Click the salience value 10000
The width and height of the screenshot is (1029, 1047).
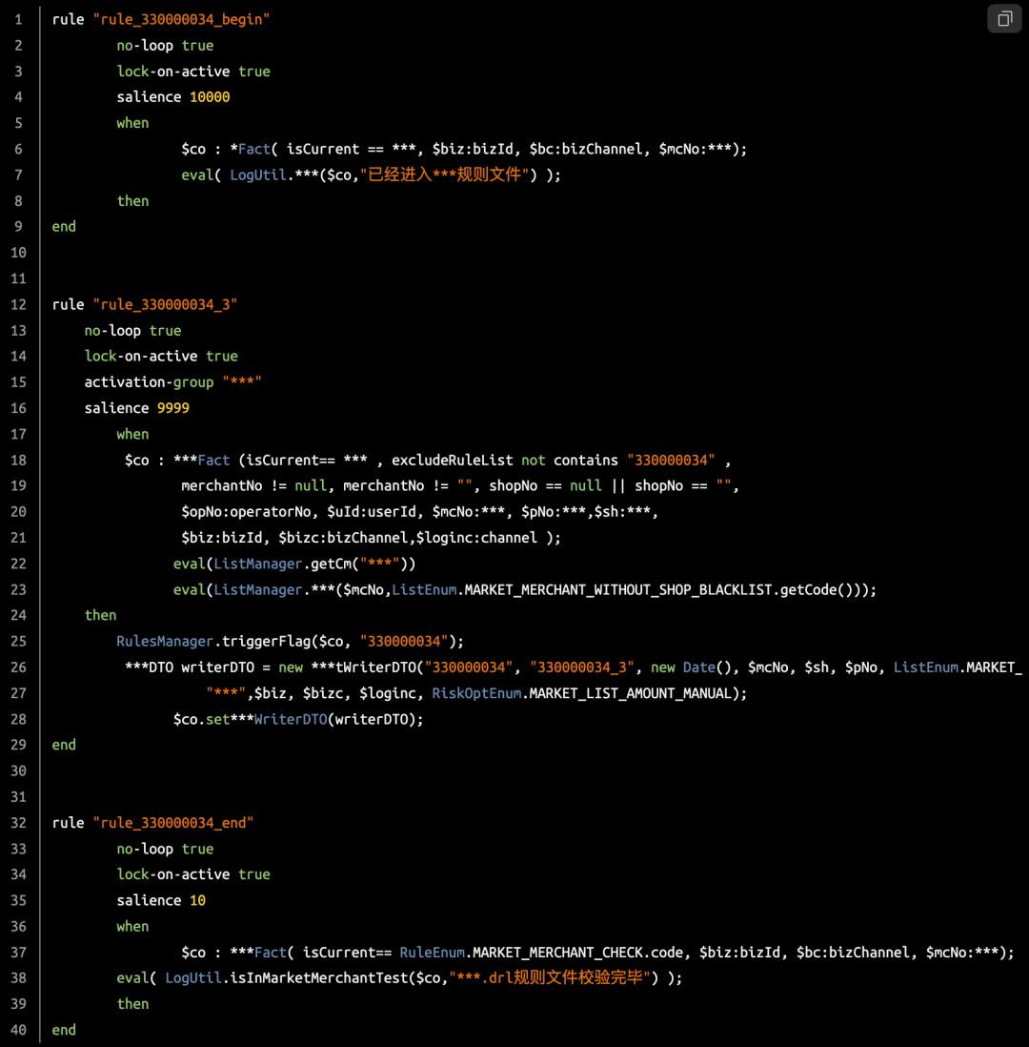click(x=210, y=96)
